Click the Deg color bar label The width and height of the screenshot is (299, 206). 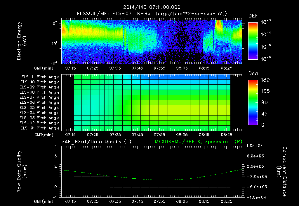coord(253,74)
